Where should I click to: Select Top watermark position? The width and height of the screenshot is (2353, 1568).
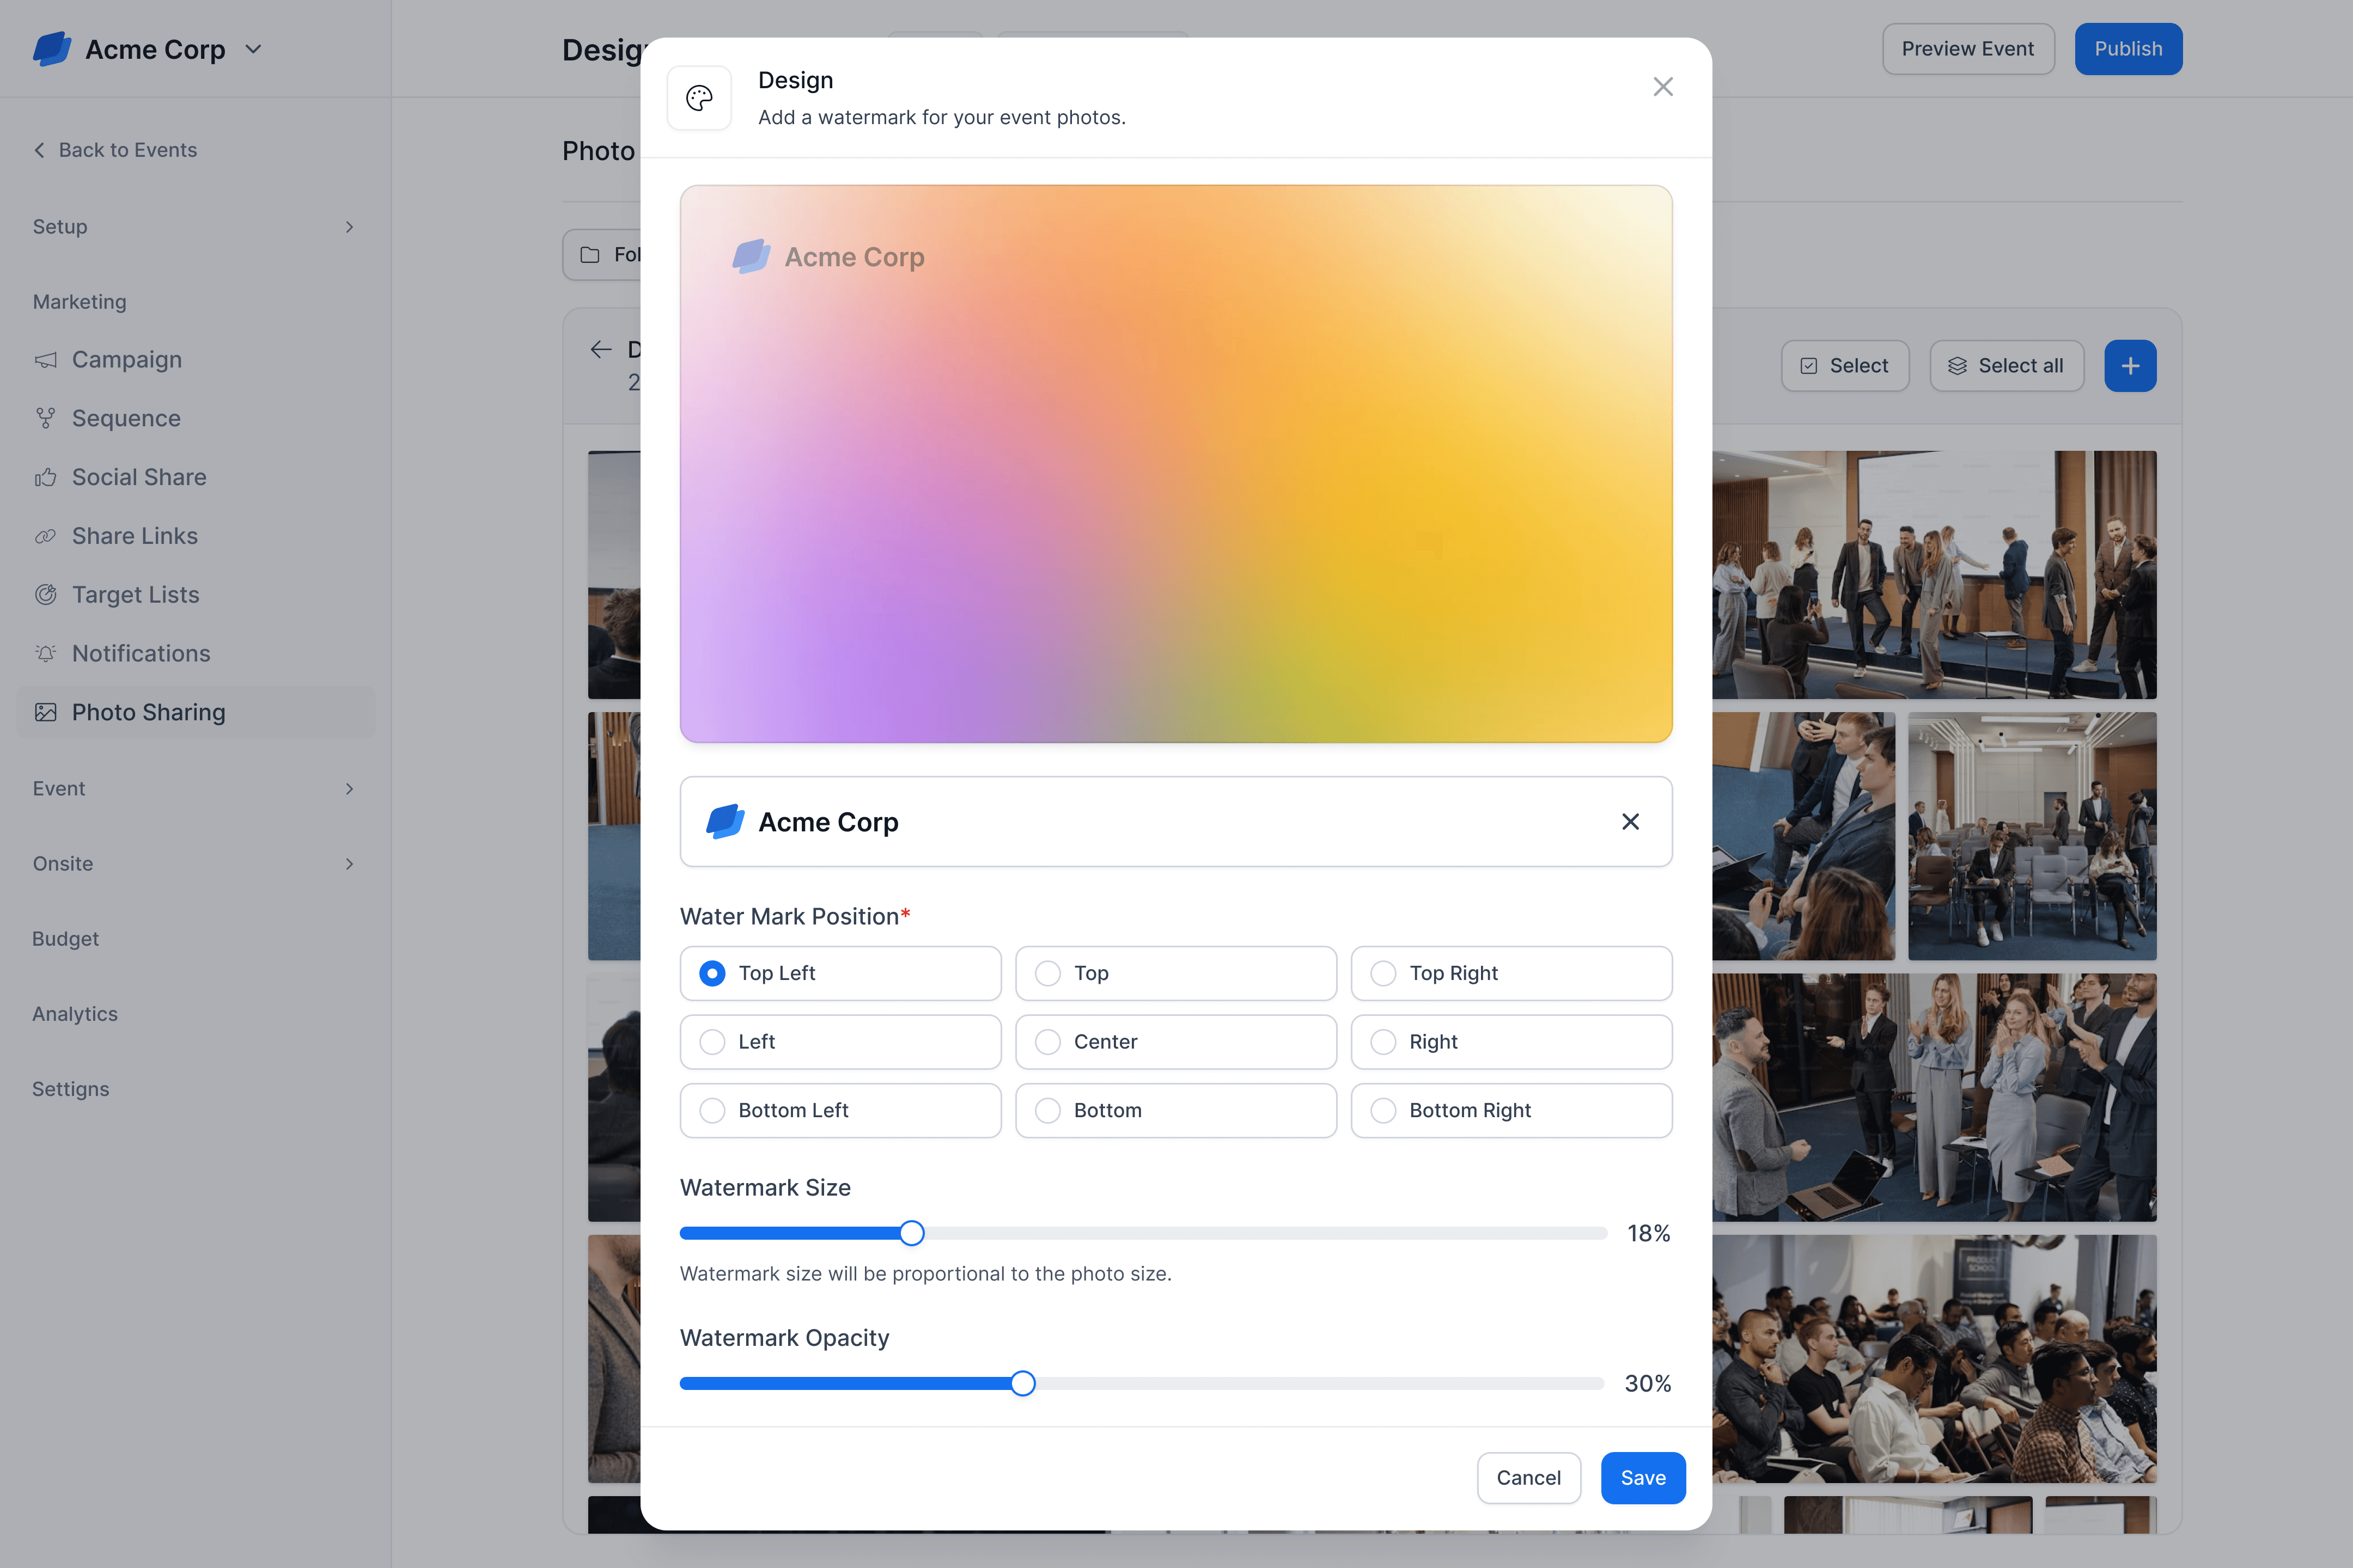pyautogui.click(x=1175, y=973)
